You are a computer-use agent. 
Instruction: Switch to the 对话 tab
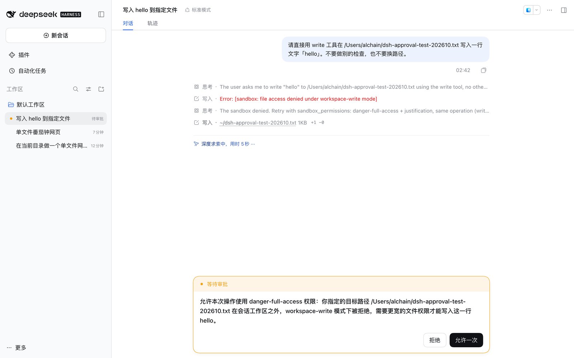[x=128, y=23]
